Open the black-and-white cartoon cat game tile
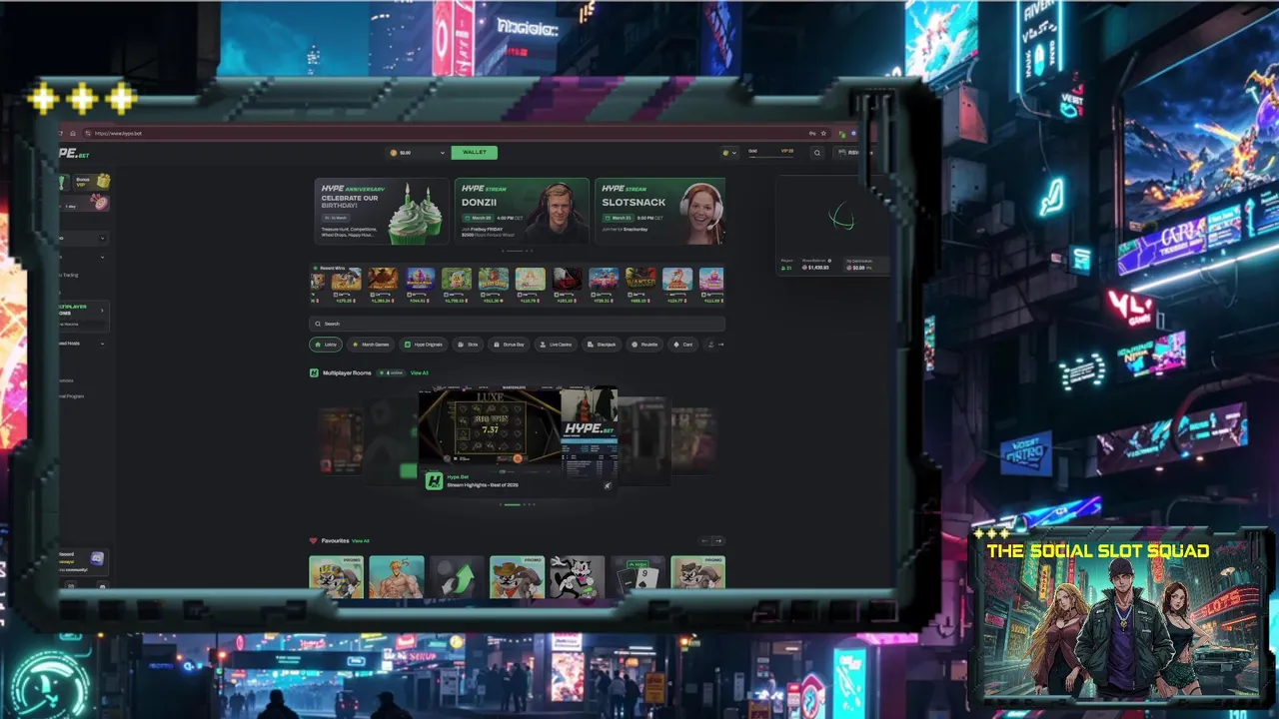This screenshot has height=719, width=1279. (x=578, y=577)
